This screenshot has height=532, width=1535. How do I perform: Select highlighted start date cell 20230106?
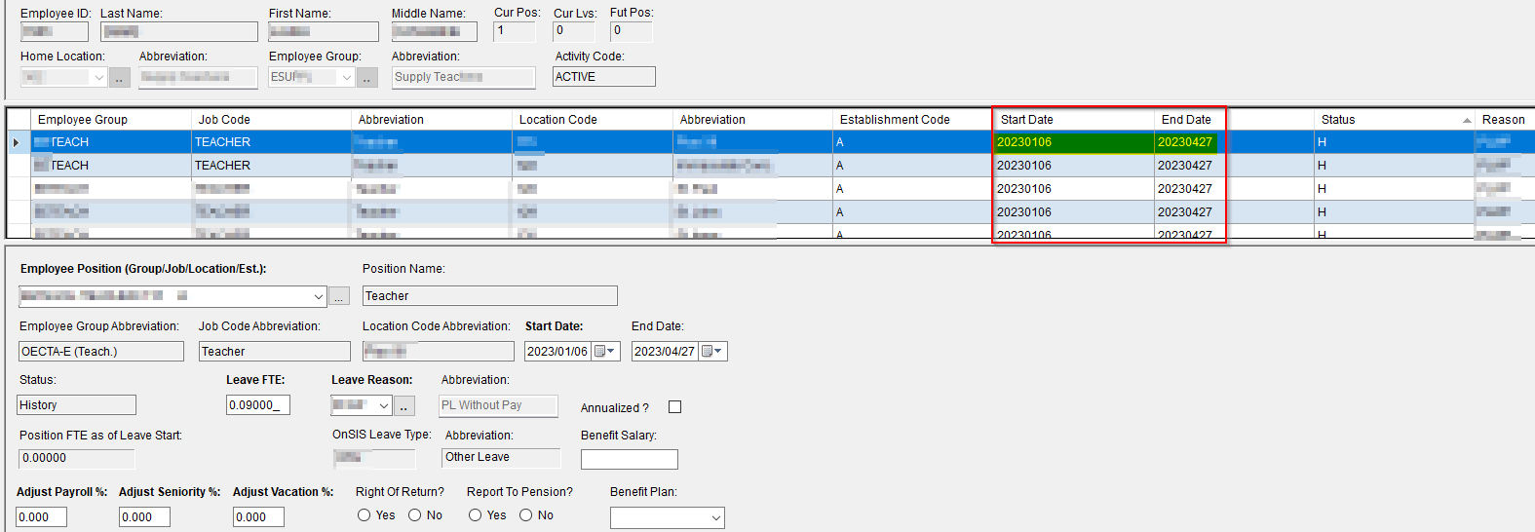[1074, 142]
